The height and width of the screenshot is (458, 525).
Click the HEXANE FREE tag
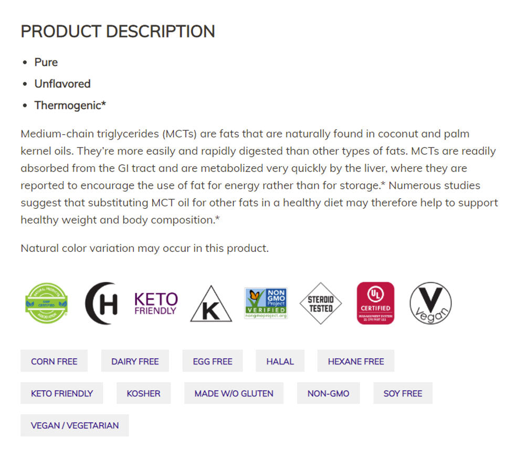tap(355, 361)
